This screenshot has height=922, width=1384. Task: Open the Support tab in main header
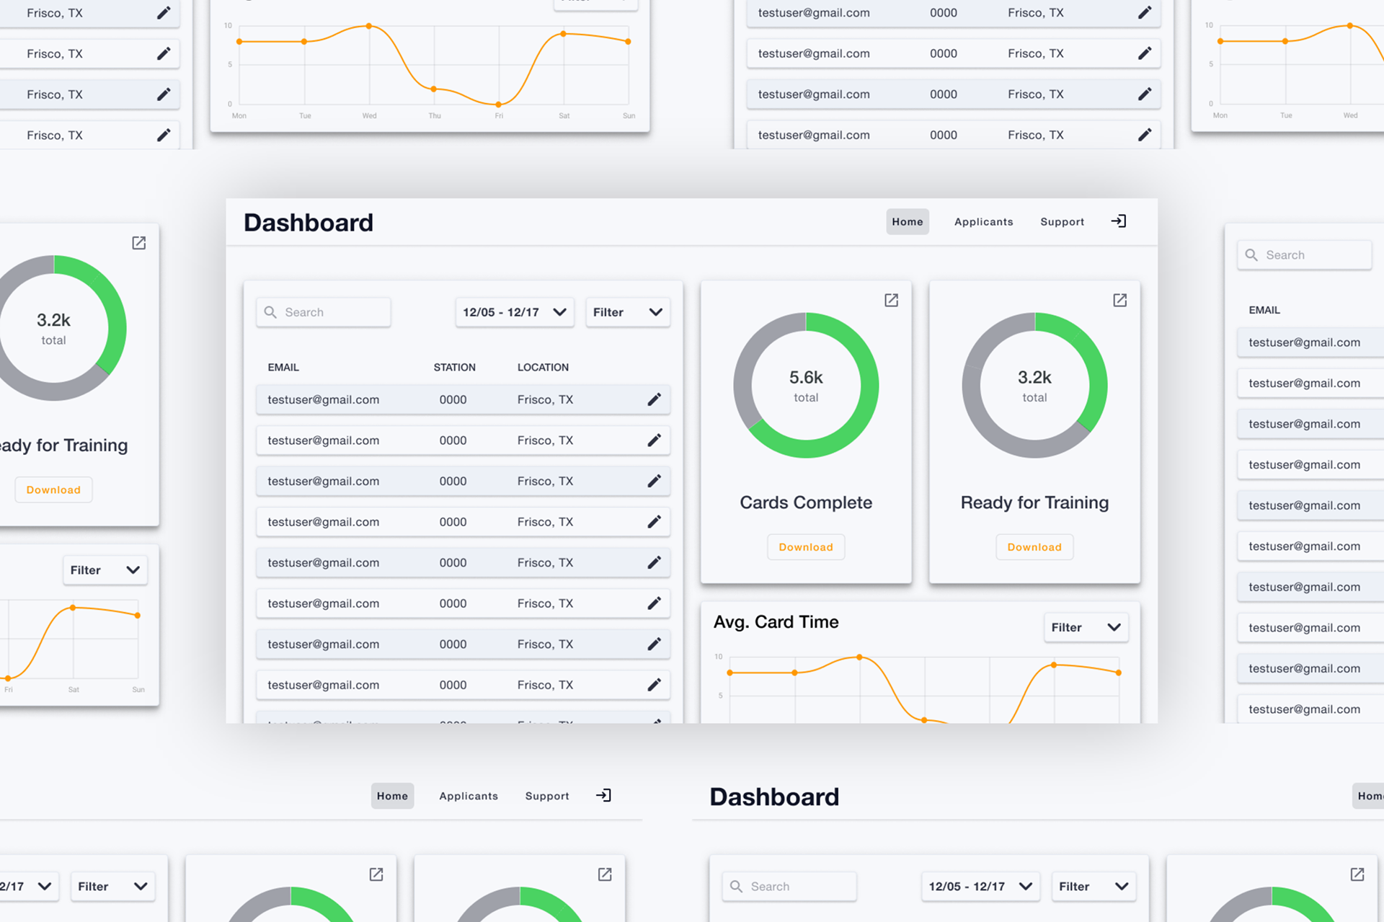(1062, 222)
